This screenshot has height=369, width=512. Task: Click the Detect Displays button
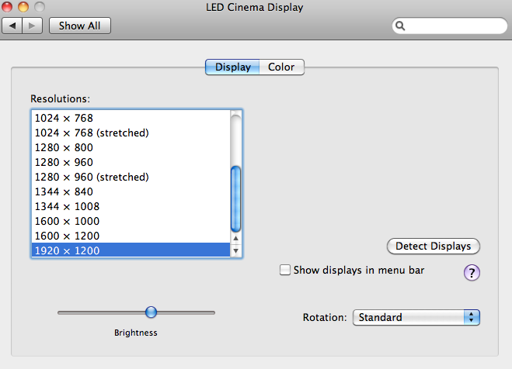[433, 247]
